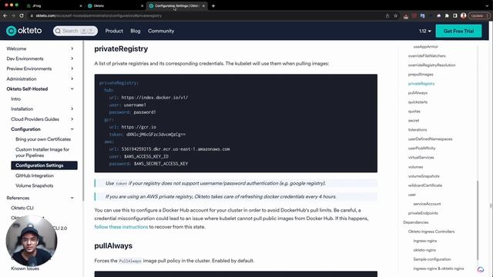493x277 pixels.
Task: Jump to Okteto Ingress Controllers in contents
Action: click(x=431, y=232)
